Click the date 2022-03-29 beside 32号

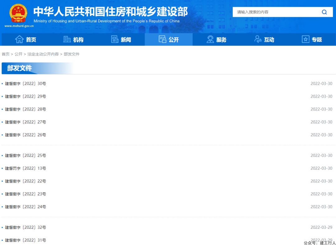pyautogui.click(x=321, y=228)
